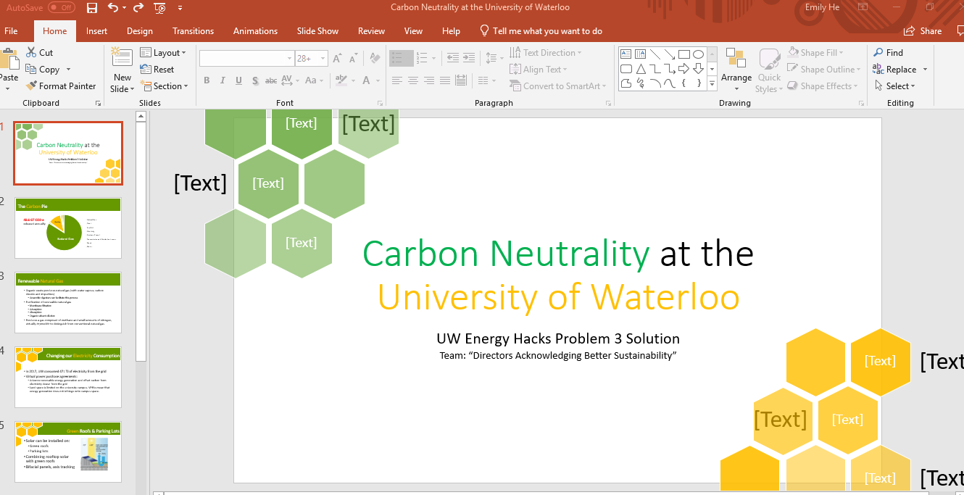This screenshot has height=495, width=964.
Task: Click the Clear All Formatting eraser icon
Action: coord(375,58)
